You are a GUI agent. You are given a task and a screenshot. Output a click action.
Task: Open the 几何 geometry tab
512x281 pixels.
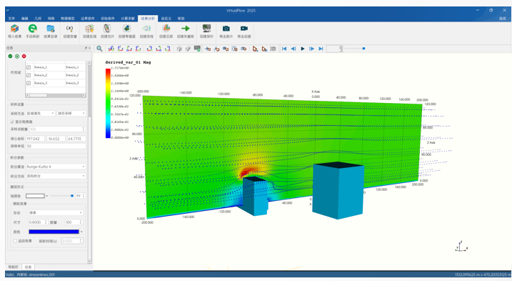[38, 19]
